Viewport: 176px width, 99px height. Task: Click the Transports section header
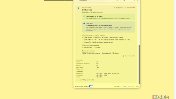[80, 71]
